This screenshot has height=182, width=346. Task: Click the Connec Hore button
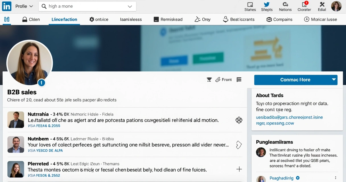coord(296,80)
